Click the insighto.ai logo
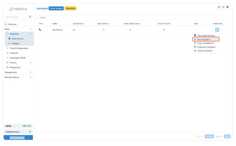This screenshot has width=236, height=146. 18,9
